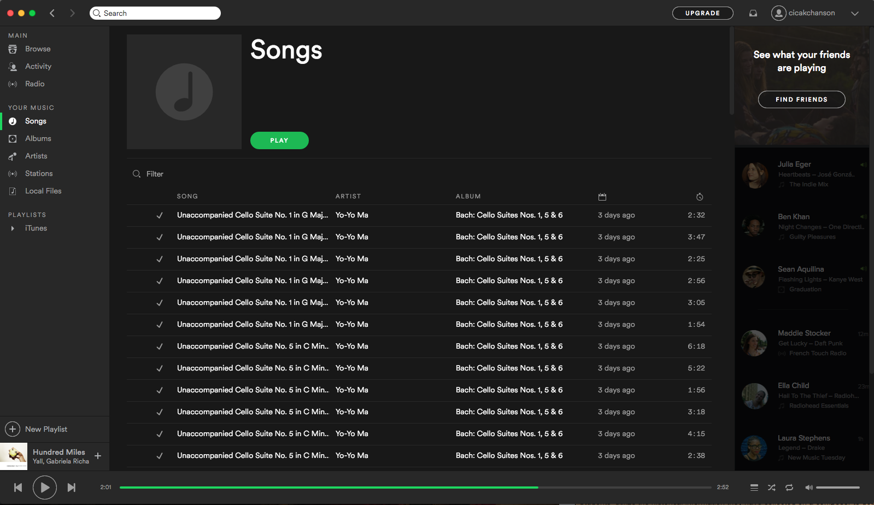The image size is (874, 505).
Task: Open Hundred Miles album art thumbnail
Action: (14, 456)
